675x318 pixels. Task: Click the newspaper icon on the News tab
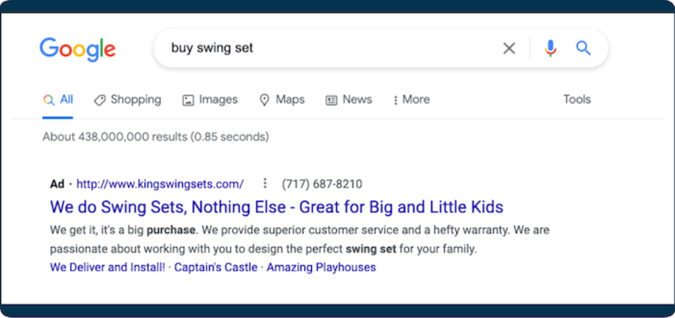332,100
